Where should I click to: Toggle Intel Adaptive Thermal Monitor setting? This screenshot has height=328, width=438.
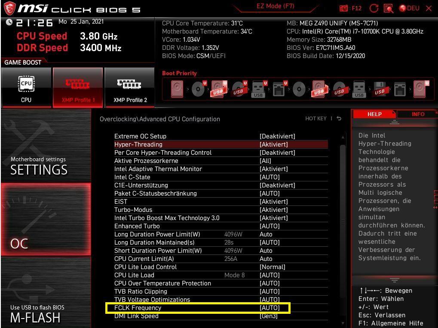(221, 169)
